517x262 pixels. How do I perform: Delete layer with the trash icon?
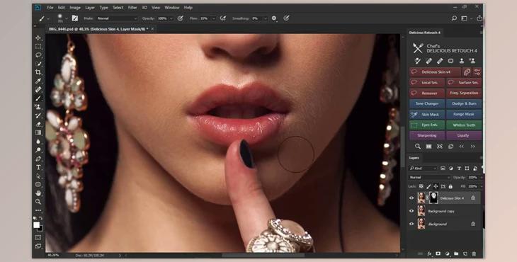click(x=474, y=254)
